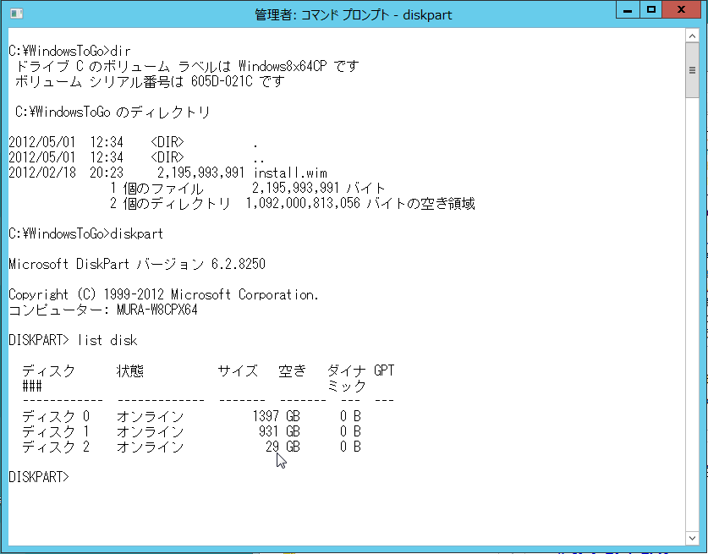Viewport: 708px width, 554px height.
Task: Click the file size 2,195,993,991 before install.wim
Action: pyautogui.click(x=201, y=173)
